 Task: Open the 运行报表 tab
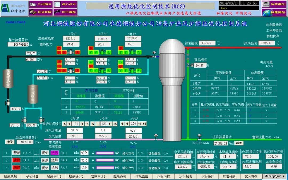tap(186, 177)
